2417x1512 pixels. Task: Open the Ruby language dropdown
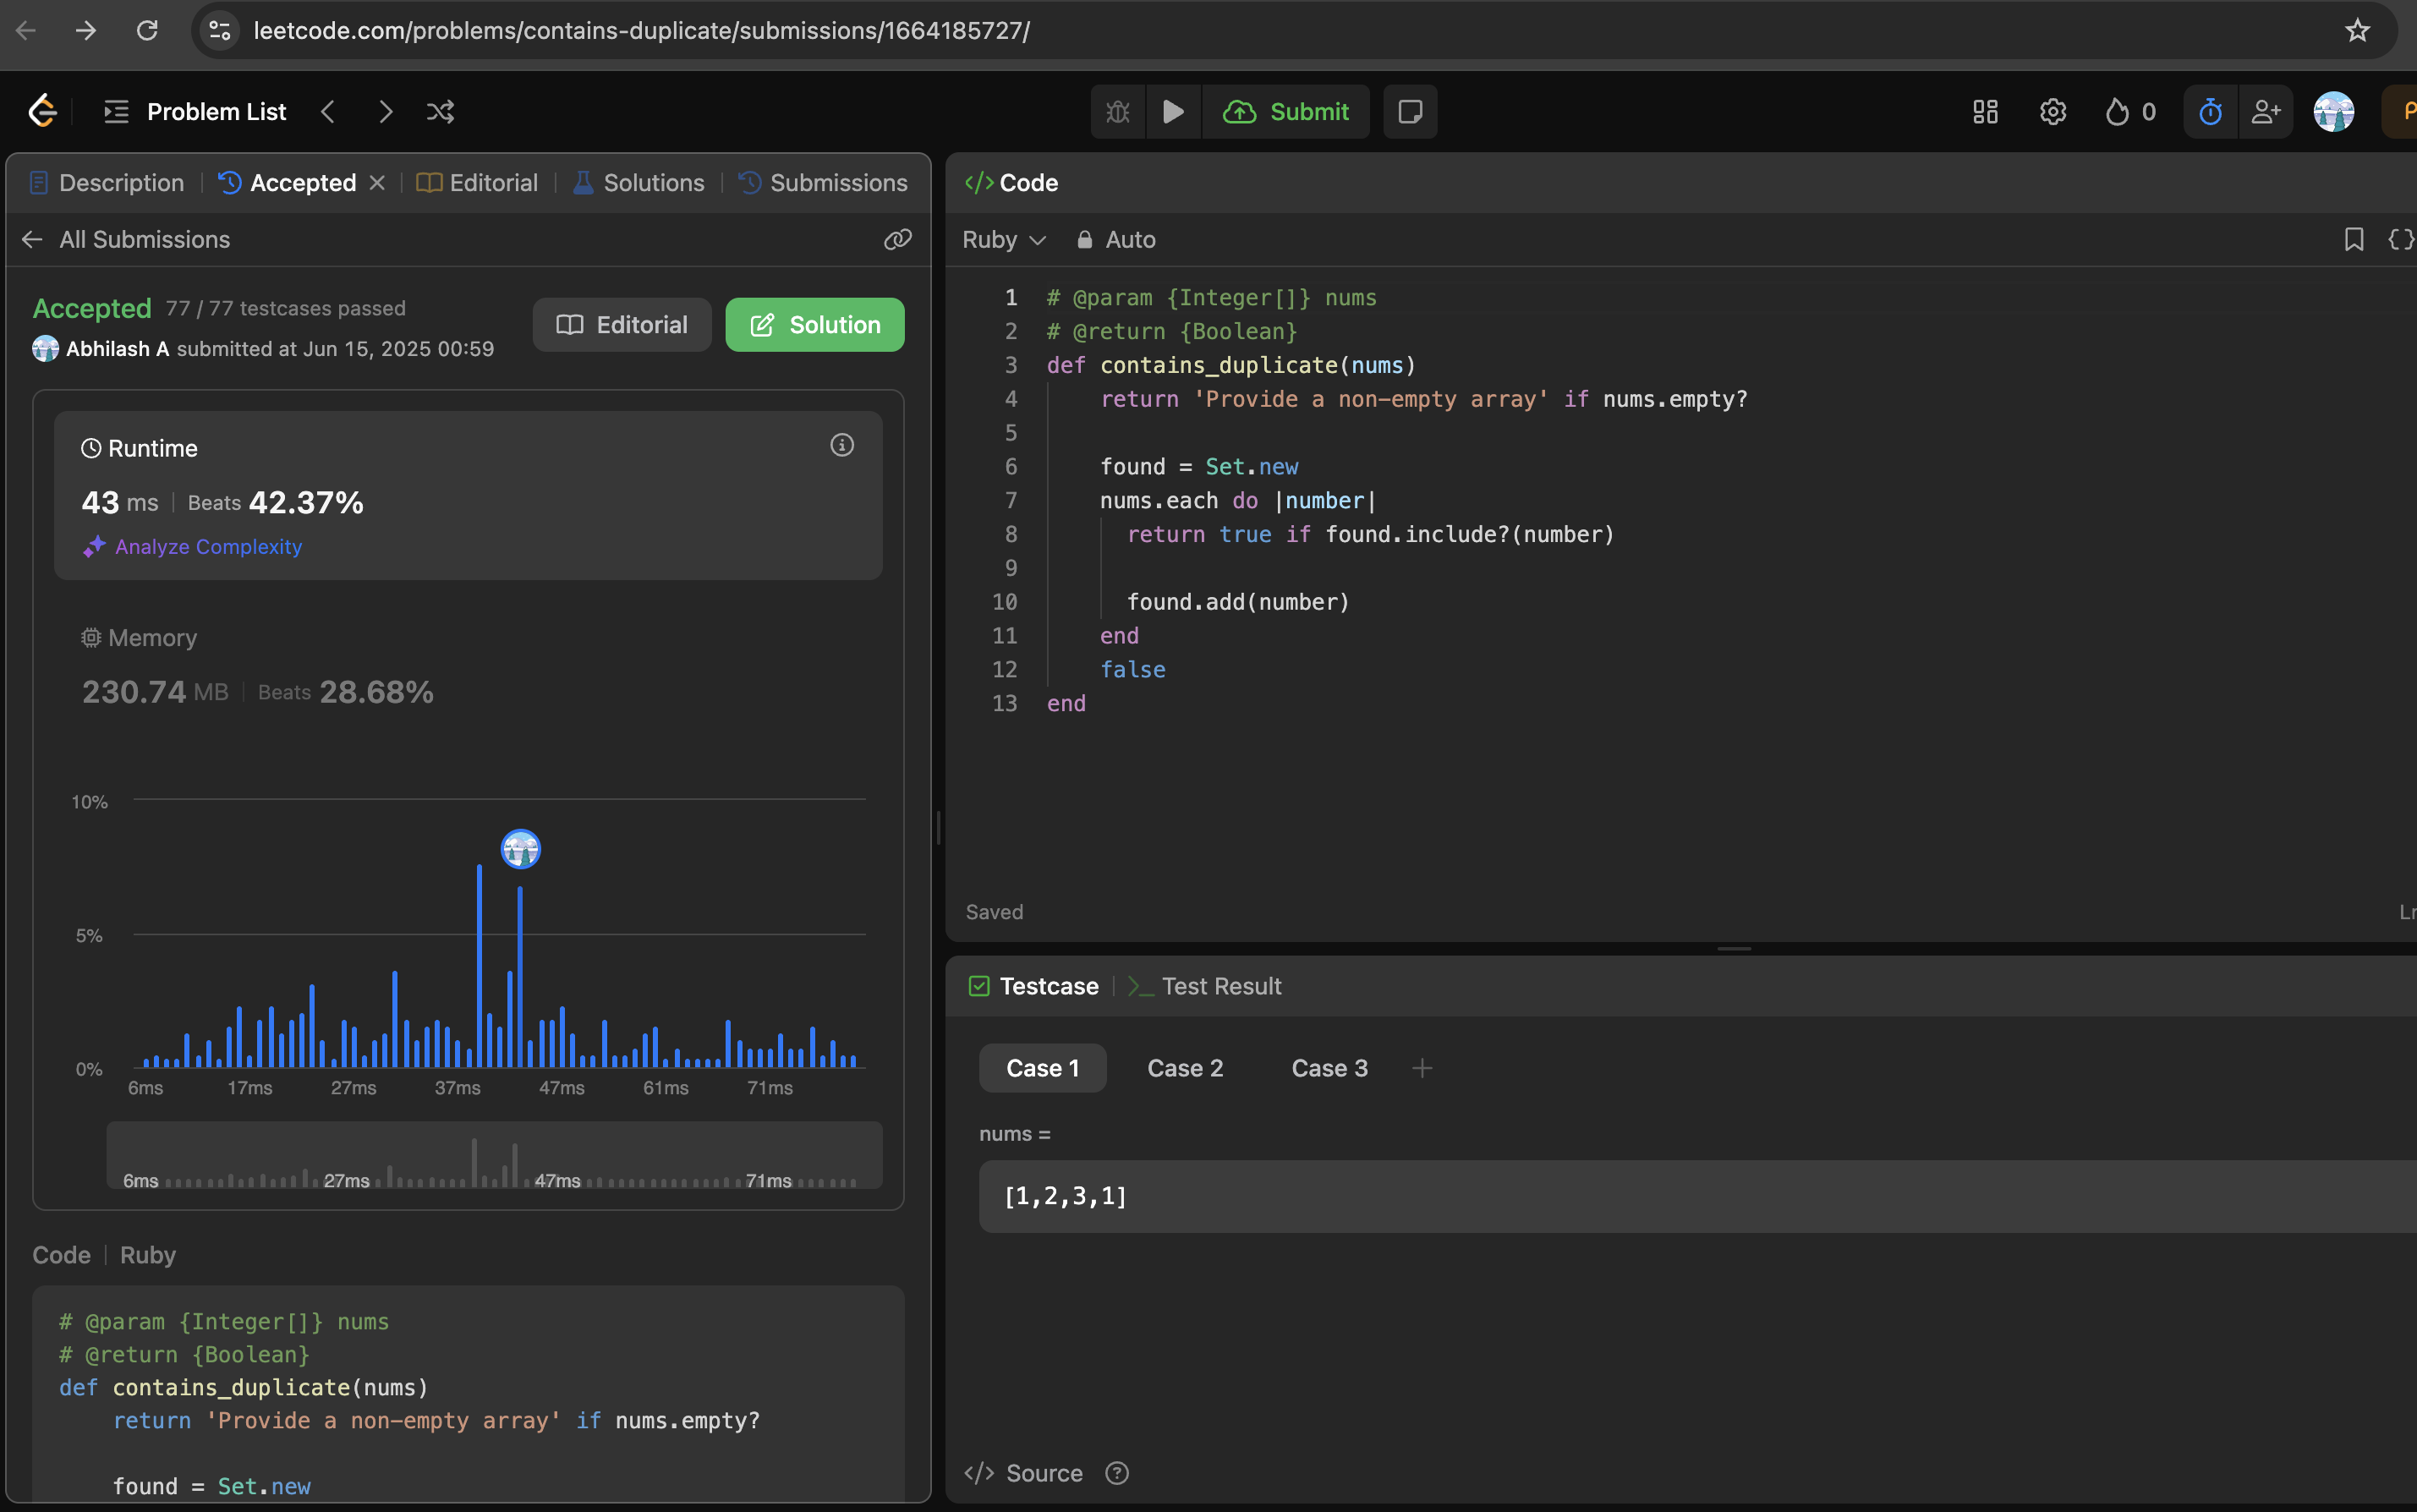tap(1003, 240)
